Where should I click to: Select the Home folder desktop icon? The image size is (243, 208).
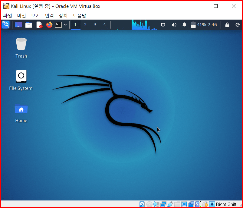point(21,113)
